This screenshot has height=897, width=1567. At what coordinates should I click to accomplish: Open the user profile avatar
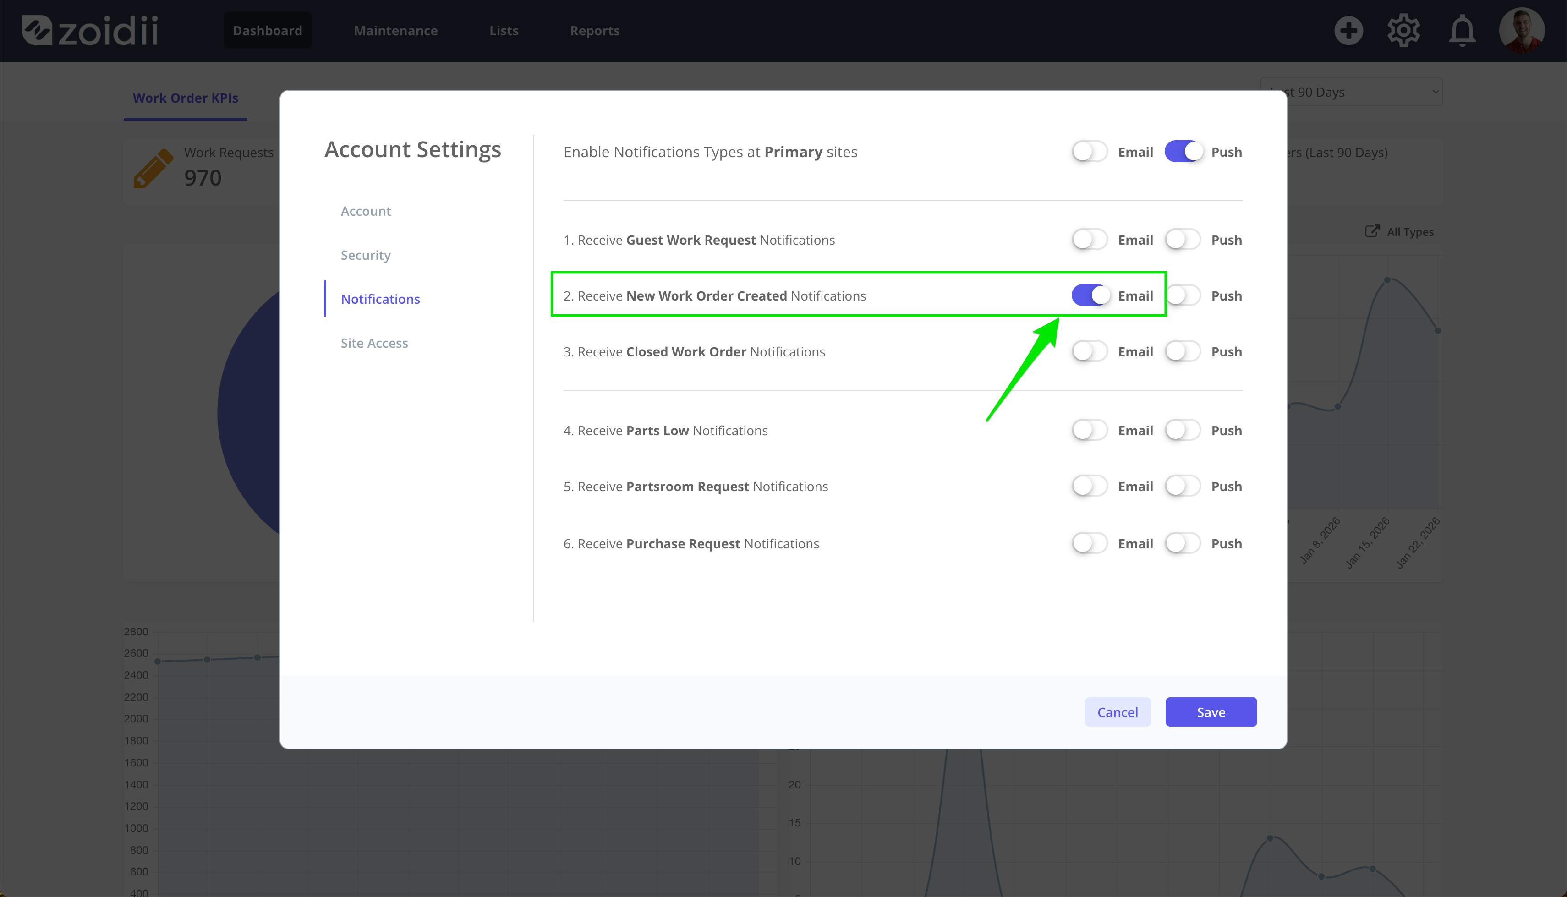[x=1522, y=30]
